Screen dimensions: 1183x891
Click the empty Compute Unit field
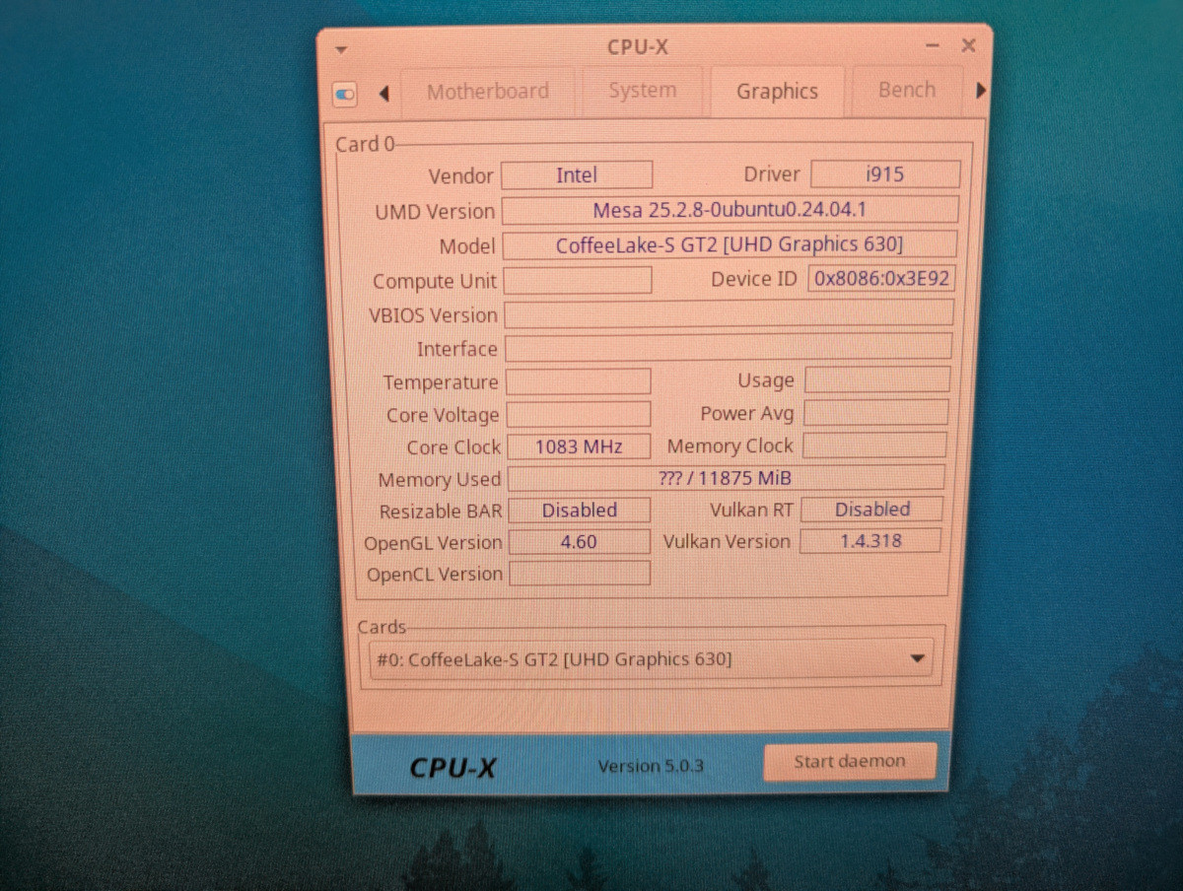point(578,280)
